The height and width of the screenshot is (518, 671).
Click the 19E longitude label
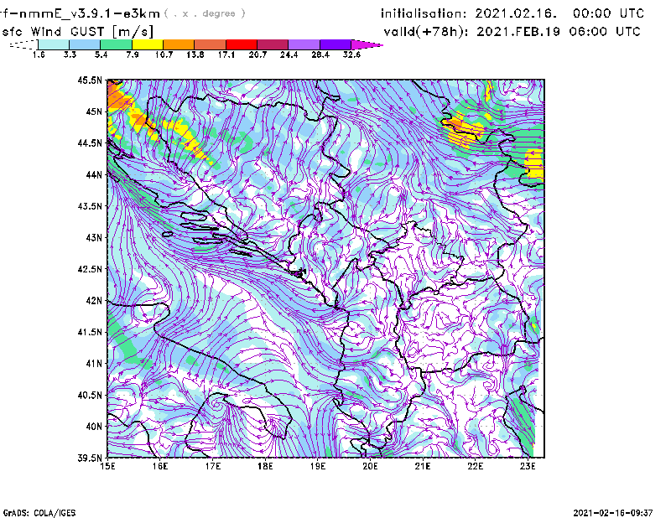tap(318, 466)
